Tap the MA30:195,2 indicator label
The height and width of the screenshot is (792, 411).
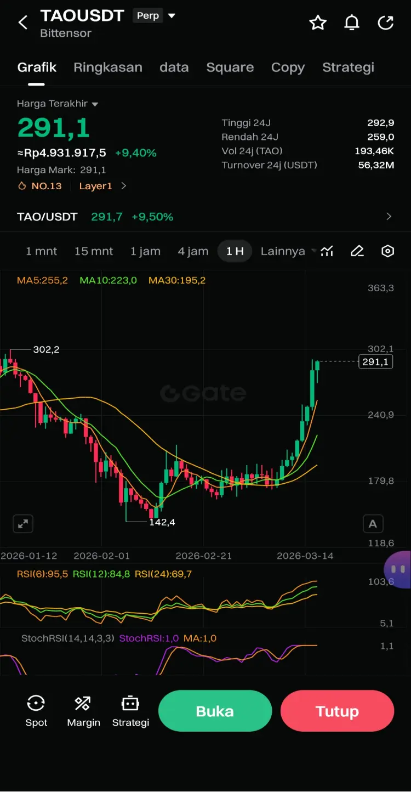(x=177, y=280)
